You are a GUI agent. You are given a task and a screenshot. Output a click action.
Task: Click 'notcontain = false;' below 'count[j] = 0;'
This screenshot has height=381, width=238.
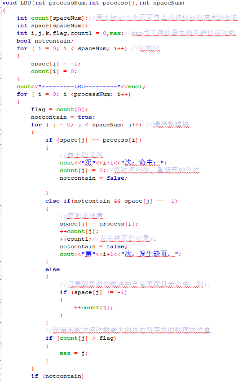(93, 178)
